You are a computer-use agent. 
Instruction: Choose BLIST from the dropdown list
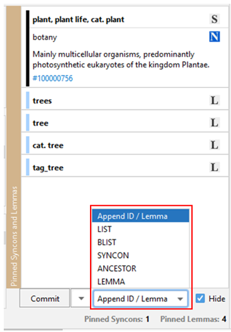point(140,242)
